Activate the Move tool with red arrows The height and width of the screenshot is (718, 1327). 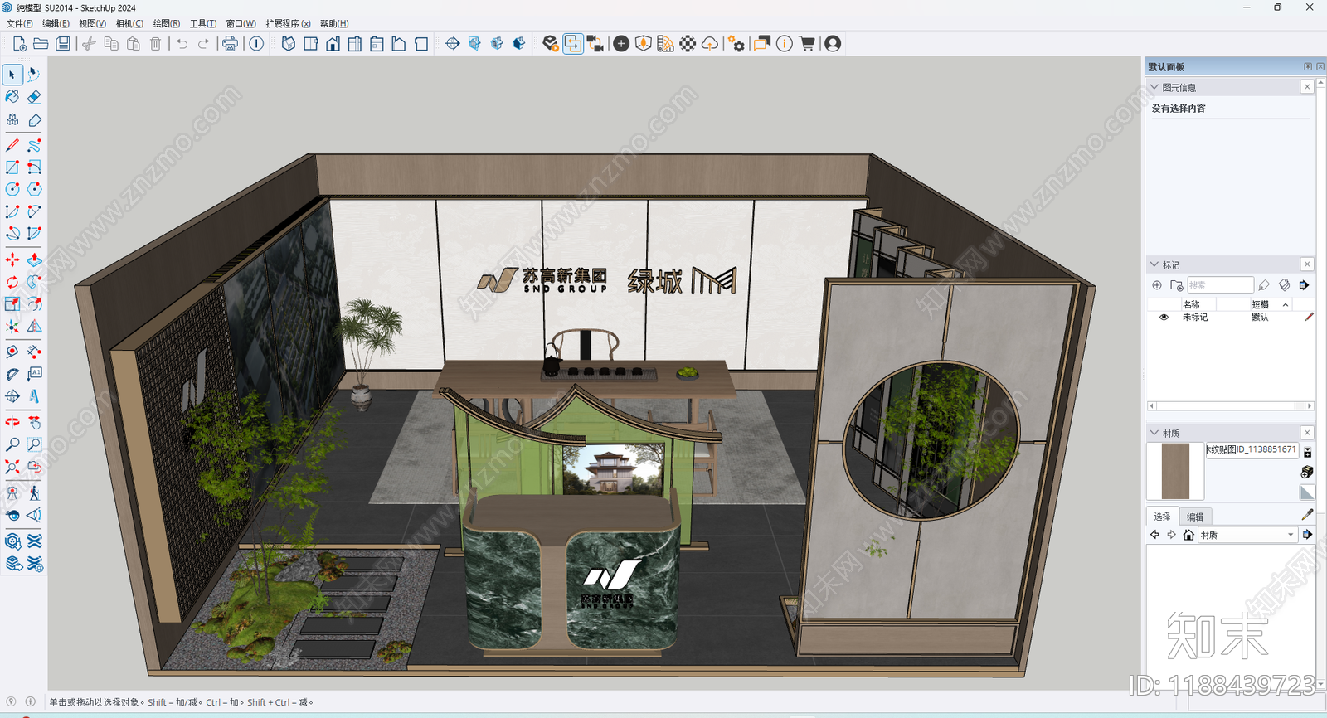[x=12, y=260]
